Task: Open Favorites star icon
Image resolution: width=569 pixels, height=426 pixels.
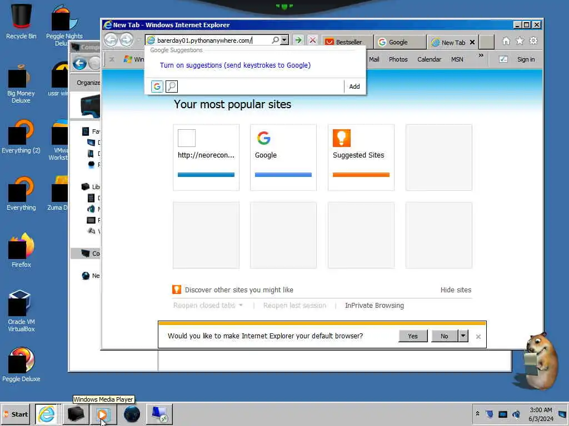Action: [x=520, y=41]
